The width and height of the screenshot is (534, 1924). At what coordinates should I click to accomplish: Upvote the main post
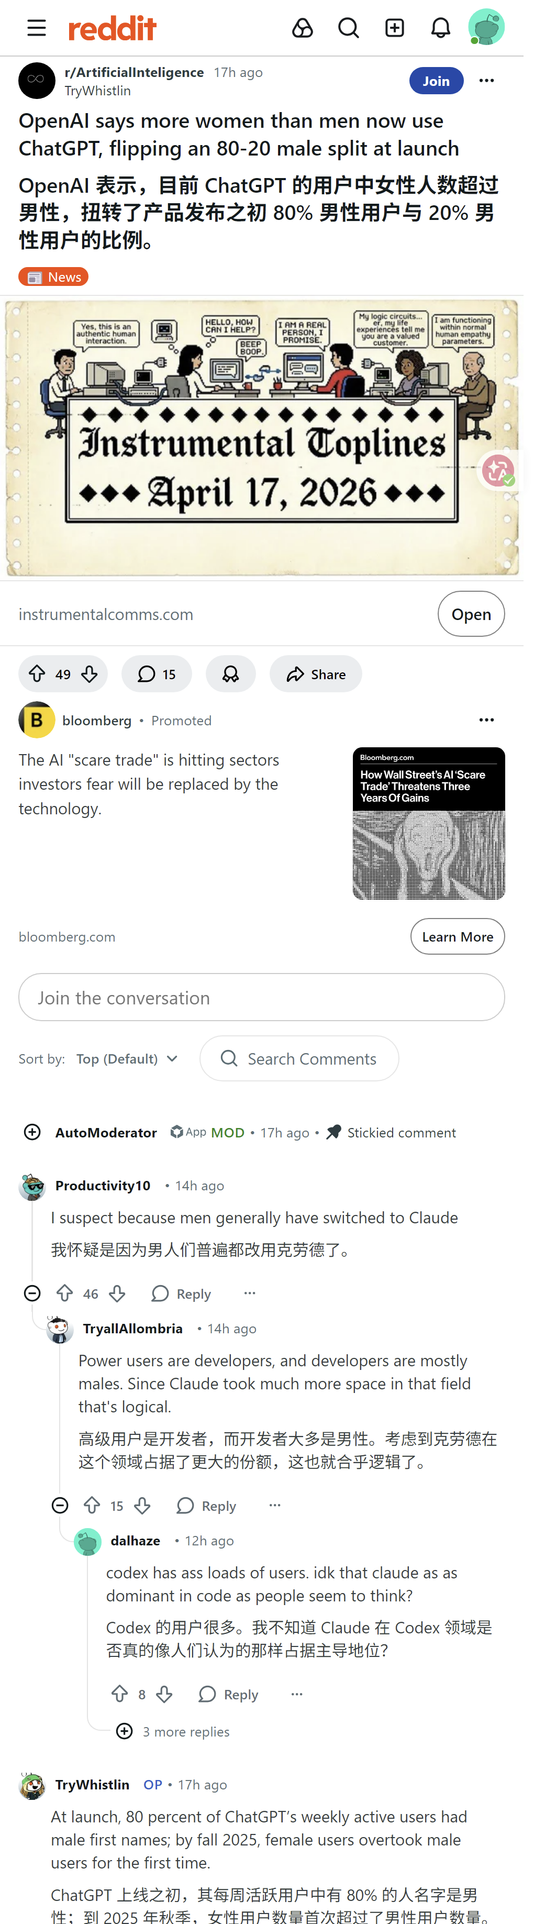37,673
